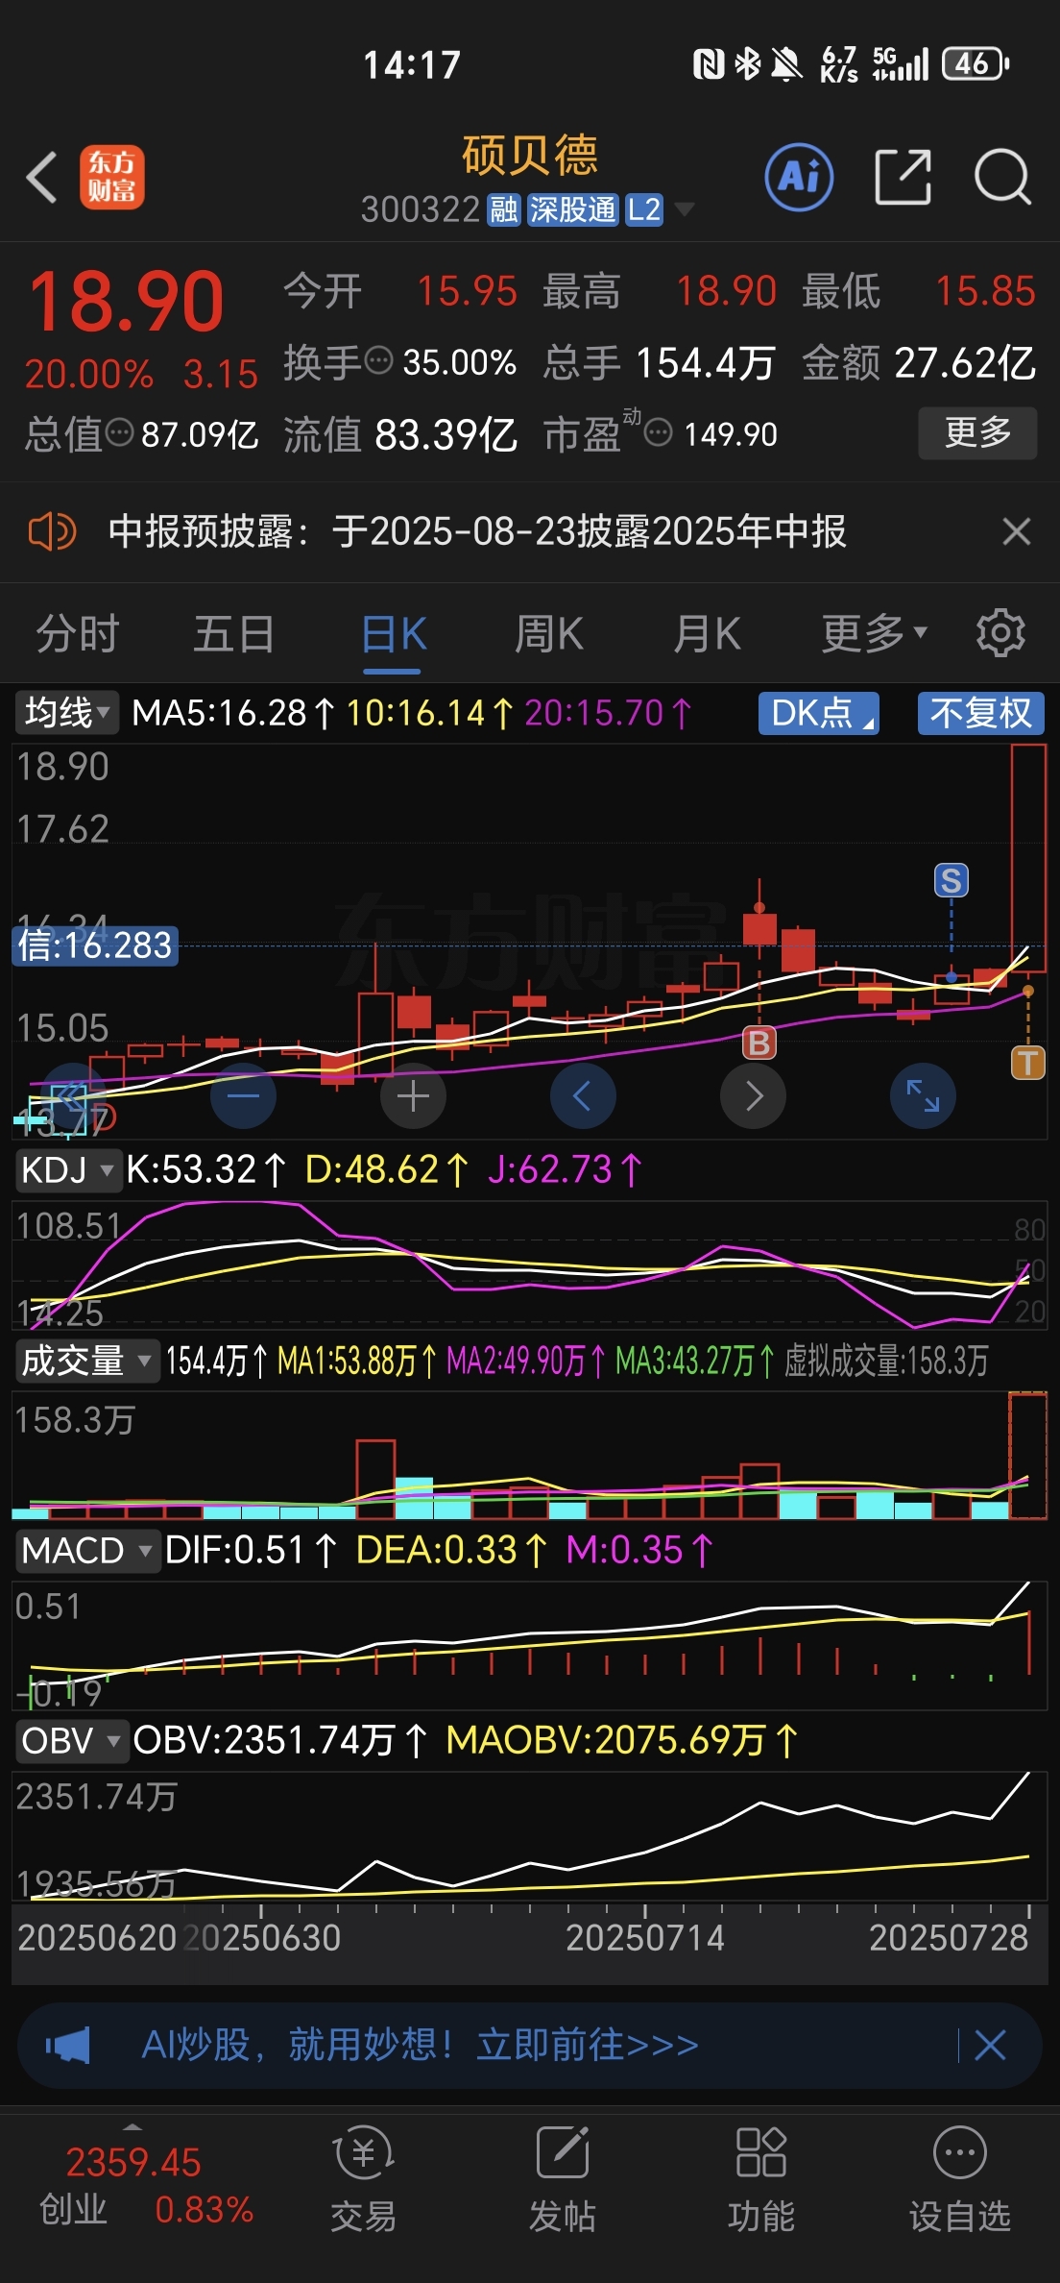Move chart left one candle

(x=583, y=1095)
